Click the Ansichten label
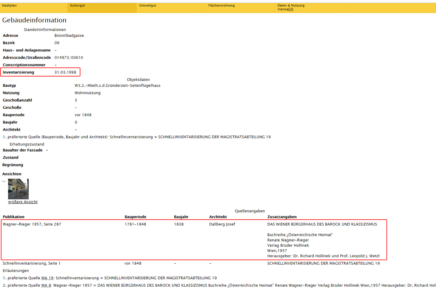This screenshot has height=291, width=436. pyautogui.click(x=12, y=174)
